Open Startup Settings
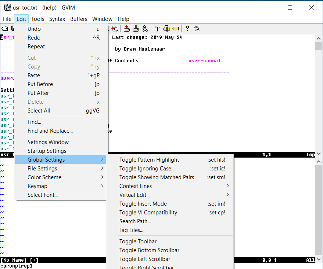Image resolution: width=323 pixels, height=269 pixels. [x=61, y=151]
